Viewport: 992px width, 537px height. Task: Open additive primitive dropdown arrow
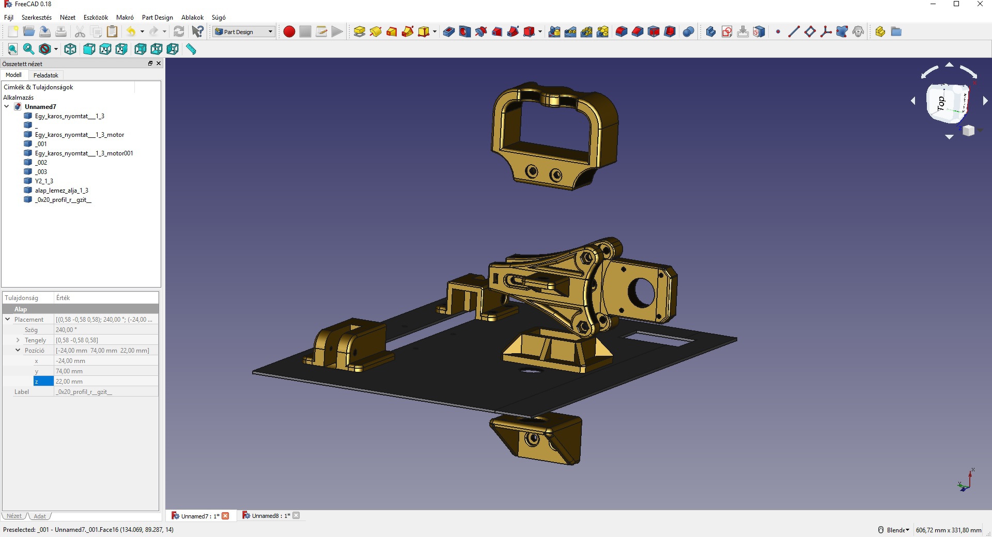point(435,32)
